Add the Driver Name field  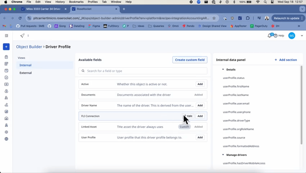(x=200, y=106)
